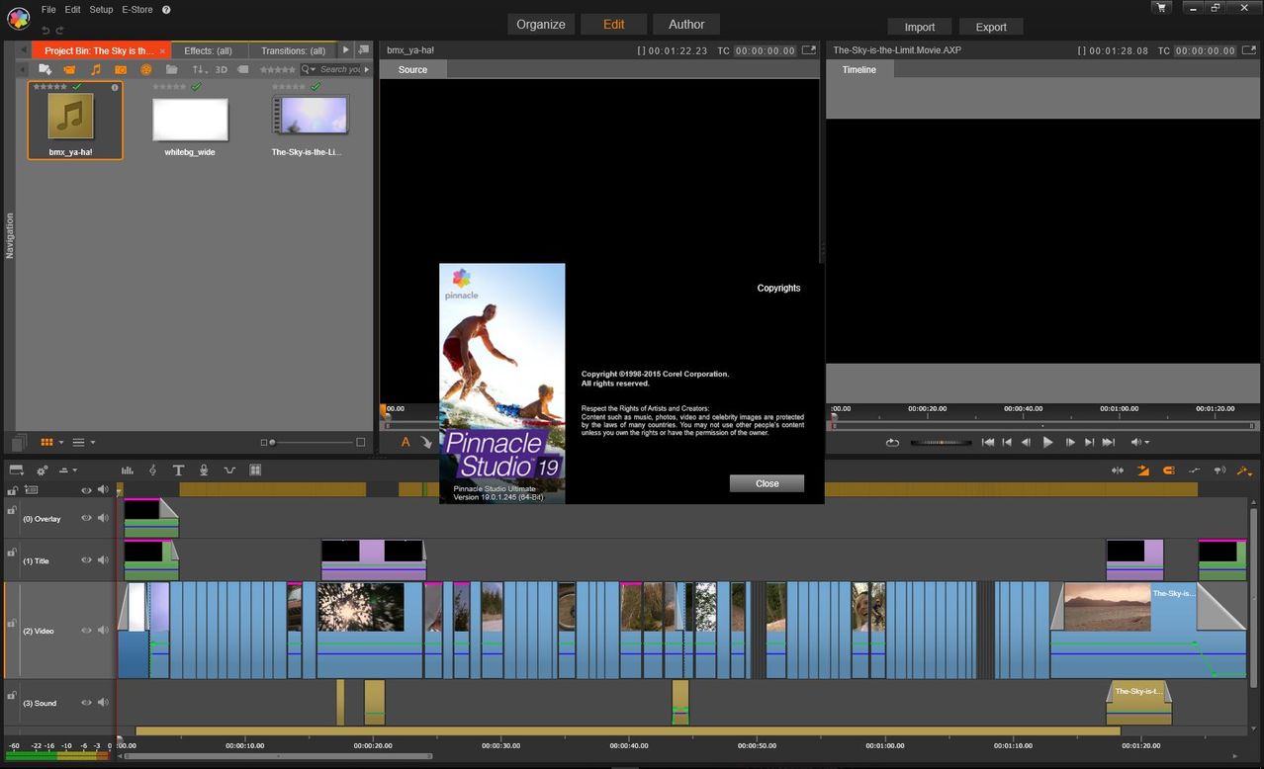The height and width of the screenshot is (769, 1264).
Task: Lock the (1) Title track
Action: 12,553
